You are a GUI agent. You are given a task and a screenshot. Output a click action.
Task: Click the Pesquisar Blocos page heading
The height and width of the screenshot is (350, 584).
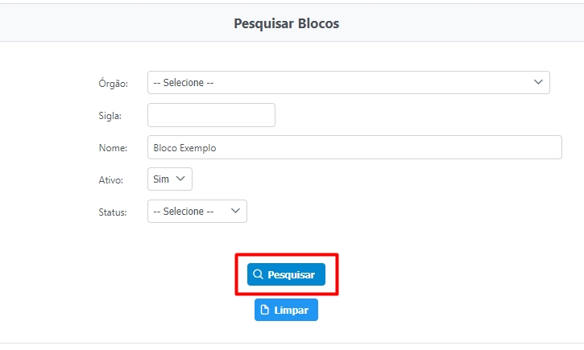[x=286, y=23]
